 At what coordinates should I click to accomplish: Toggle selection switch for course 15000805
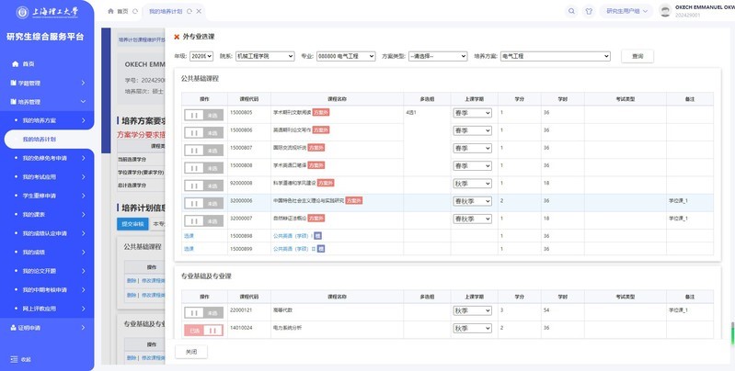pyautogui.click(x=202, y=114)
